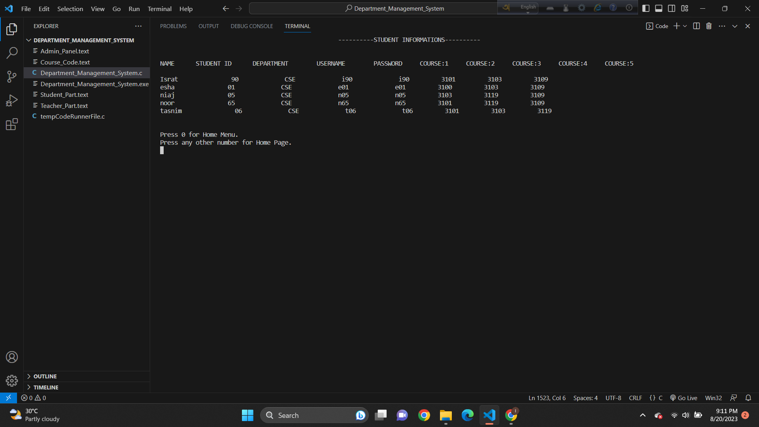Click the CRLF line-ending indicator
The height and width of the screenshot is (427, 759).
point(635,398)
